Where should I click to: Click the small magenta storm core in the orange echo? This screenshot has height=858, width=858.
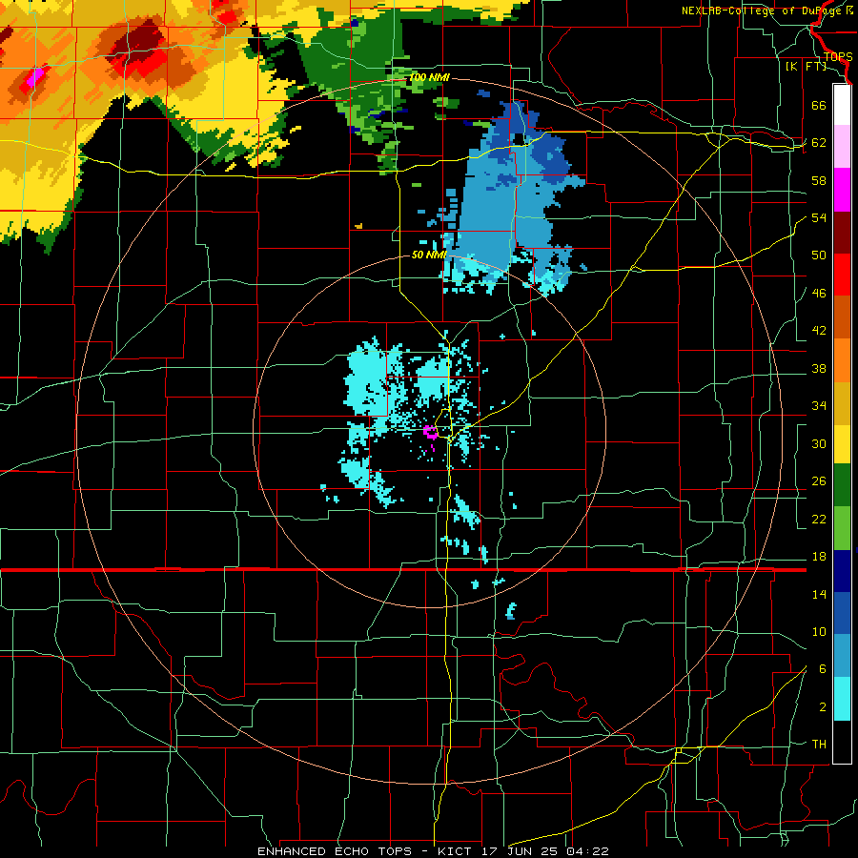tap(35, 78)
